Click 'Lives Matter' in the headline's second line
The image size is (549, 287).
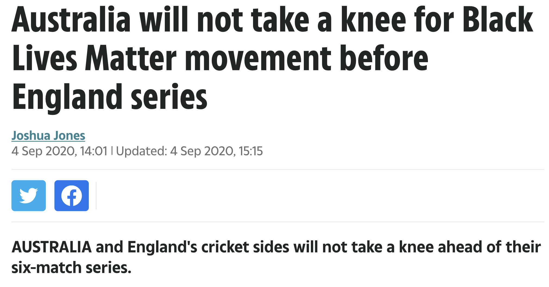point(94,58)
